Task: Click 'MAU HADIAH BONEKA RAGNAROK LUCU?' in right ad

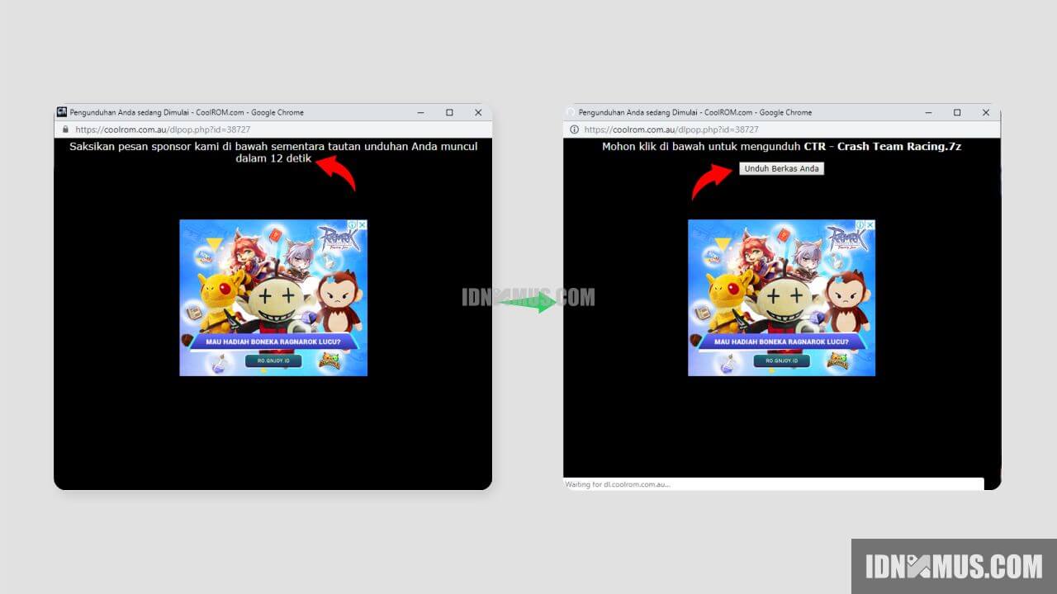Action: point(781,342)
